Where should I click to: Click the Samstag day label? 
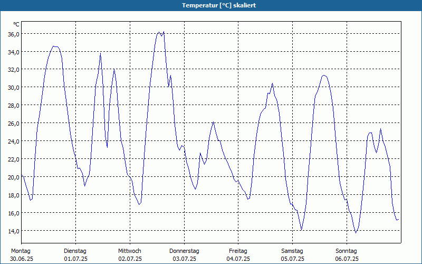292,251
